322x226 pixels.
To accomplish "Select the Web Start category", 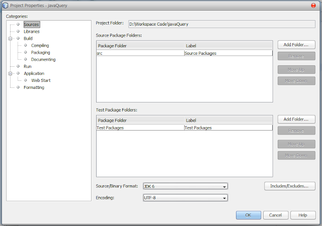I will 41,80.
